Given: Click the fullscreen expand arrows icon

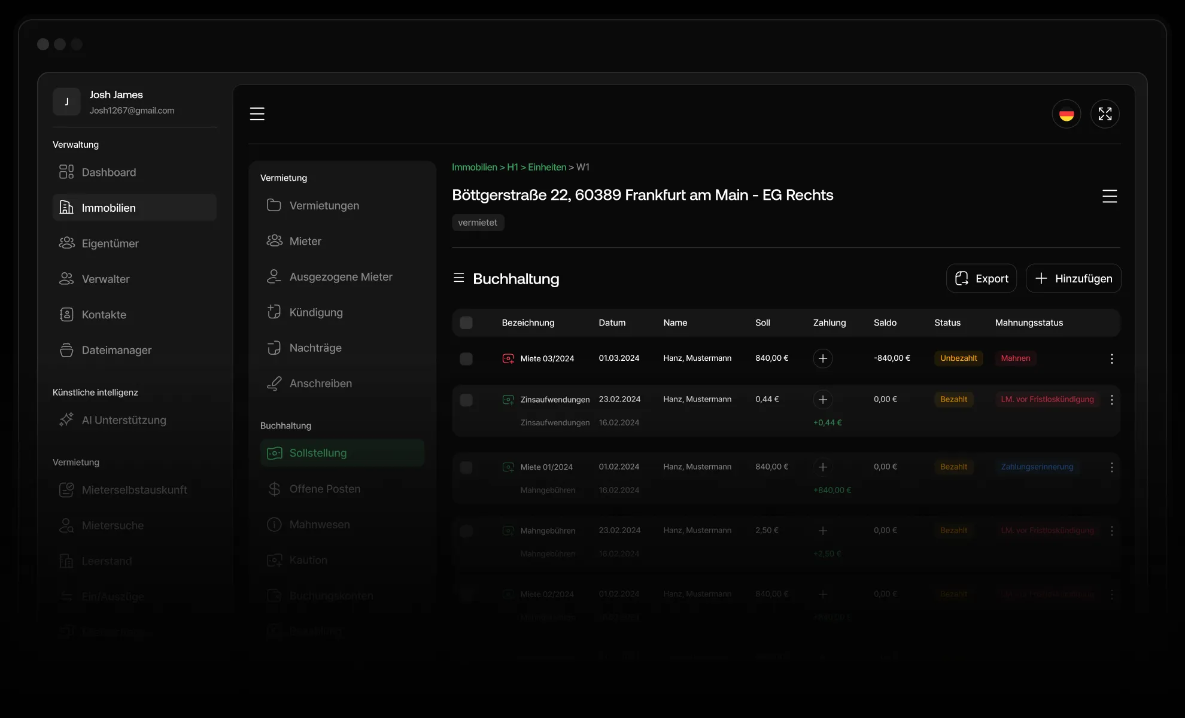Looking at the screenshot, I should coord(1105,114).
